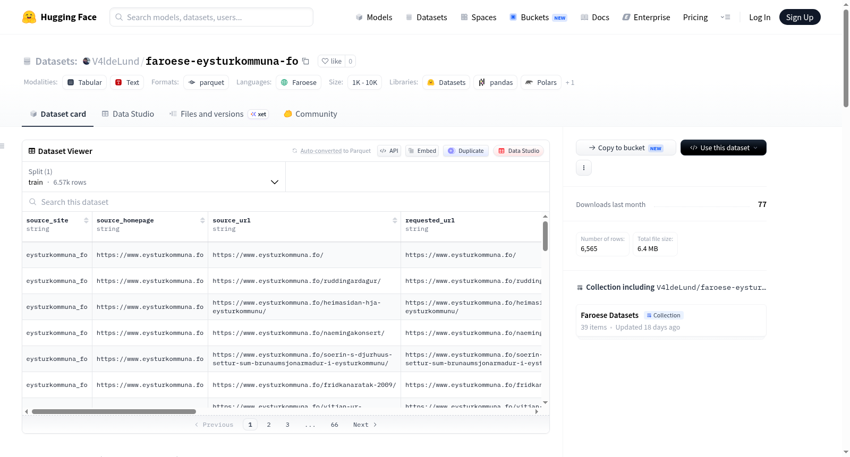
Task: Click the left sidebar toggle icon
Action: [x=2, y=146]
